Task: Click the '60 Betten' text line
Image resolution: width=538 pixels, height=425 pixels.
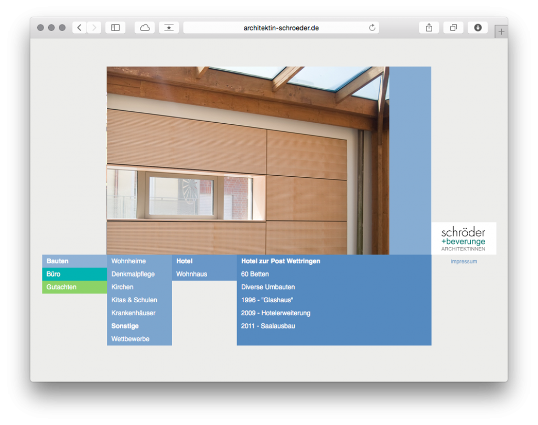Action: click(x=255, y=274)
